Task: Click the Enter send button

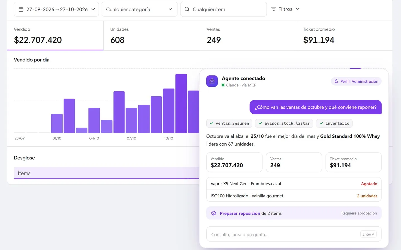Action: [x=368, y=234]
